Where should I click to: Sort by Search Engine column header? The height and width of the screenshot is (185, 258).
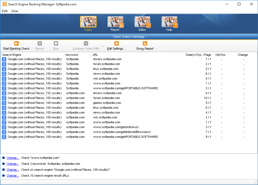tap(32, 55)
